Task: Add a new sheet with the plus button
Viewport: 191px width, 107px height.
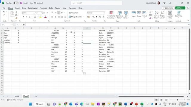Action: coord(36,96)
